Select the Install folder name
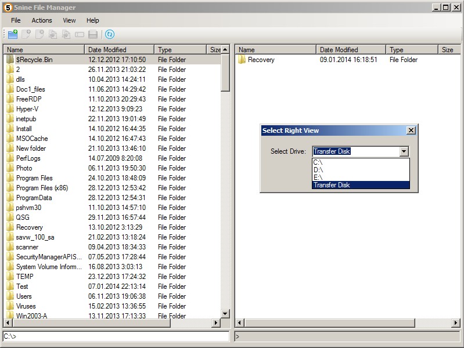This screenshot has height=348, width=464. click(24, 129)
